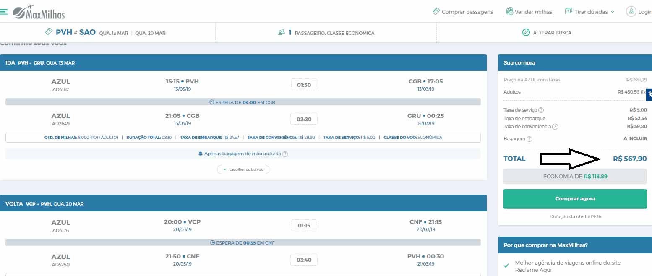Click the Alterar Busca pencil icon
Image resolution: width=652 pixels, height=276 pixels.
pos(526,33)
